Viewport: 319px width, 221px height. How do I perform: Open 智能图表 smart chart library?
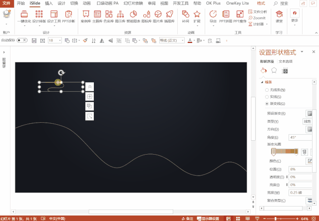pos(133,16)
